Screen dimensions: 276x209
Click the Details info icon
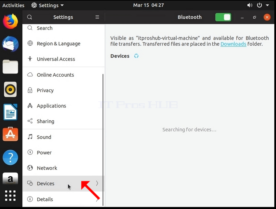coord(30,199)
